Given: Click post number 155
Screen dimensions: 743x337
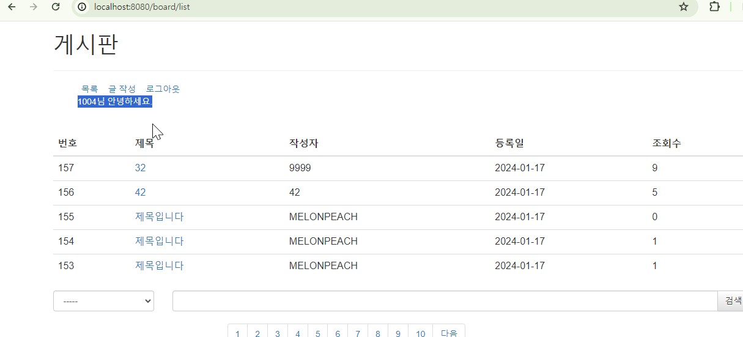Looking at the screenshot, I should [x=66, y=217].
